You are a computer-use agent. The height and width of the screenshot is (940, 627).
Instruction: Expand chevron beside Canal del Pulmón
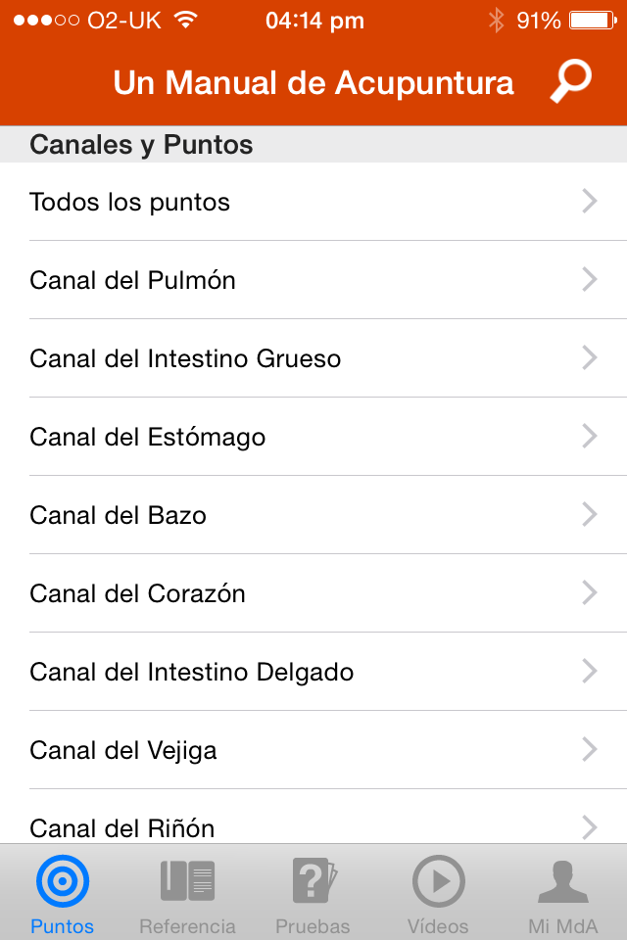click(590, 279)
